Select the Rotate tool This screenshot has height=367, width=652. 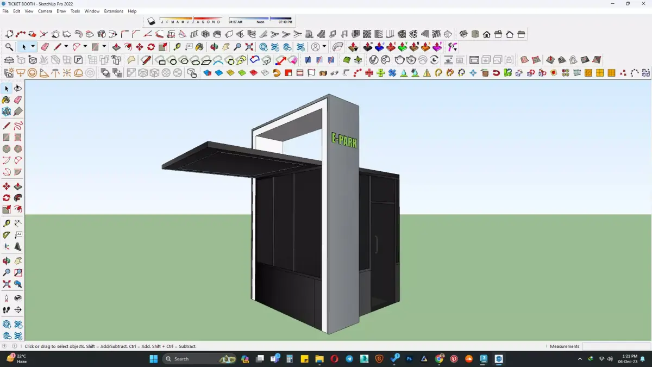click(x=151, y=47)
